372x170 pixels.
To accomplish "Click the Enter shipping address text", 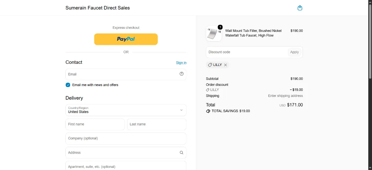I will pos(286,96).
